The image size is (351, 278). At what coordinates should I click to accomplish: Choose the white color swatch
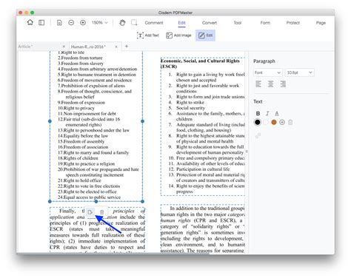coord(266,122)
